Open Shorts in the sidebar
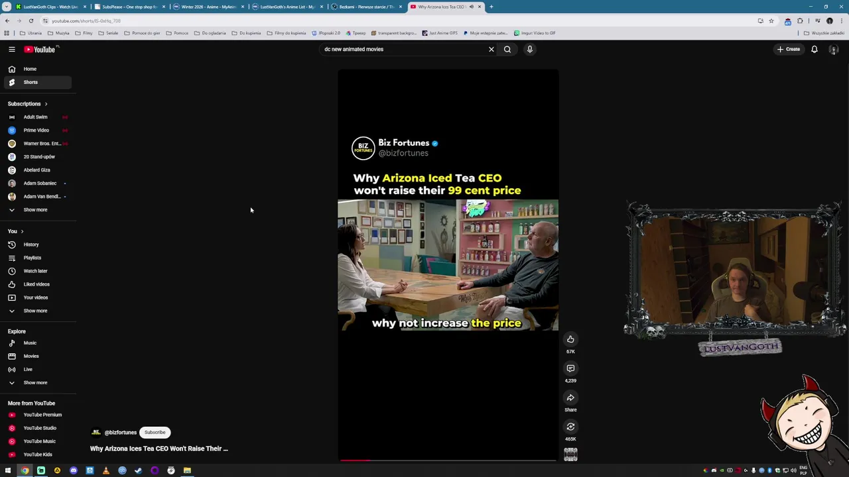 pos(36,82)
